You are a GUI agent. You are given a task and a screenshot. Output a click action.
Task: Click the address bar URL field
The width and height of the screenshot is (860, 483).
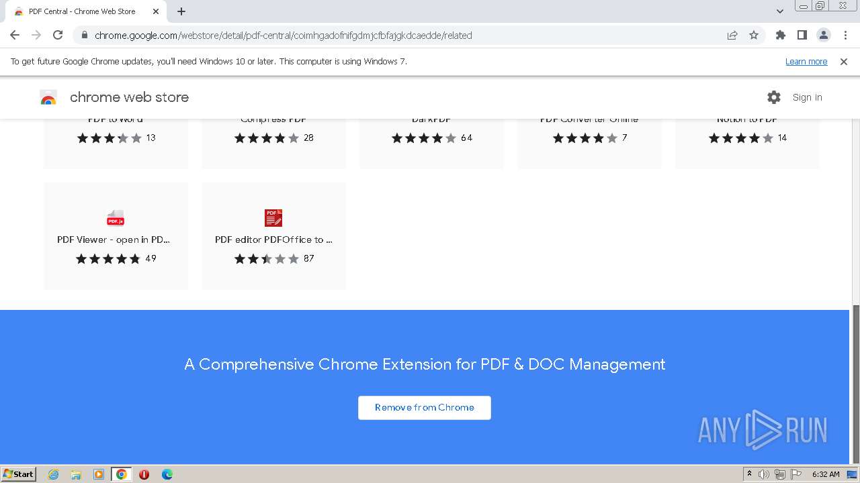[403, 36]
